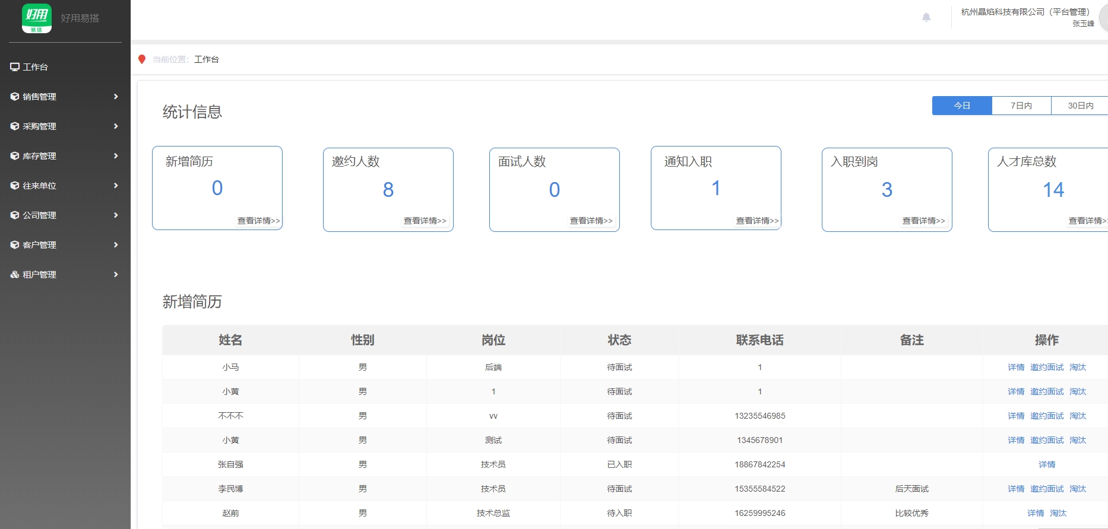1108x529 pixels.
Task: Click the 人才库总数 count 14
Action: tap(1053, 190)
